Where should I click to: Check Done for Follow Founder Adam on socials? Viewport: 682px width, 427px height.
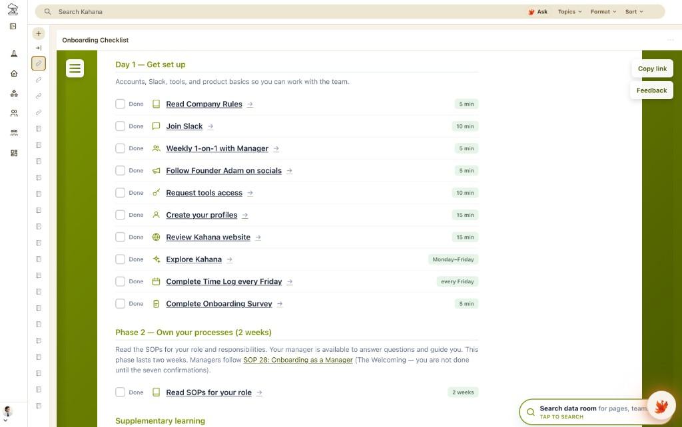click(120, 170)
